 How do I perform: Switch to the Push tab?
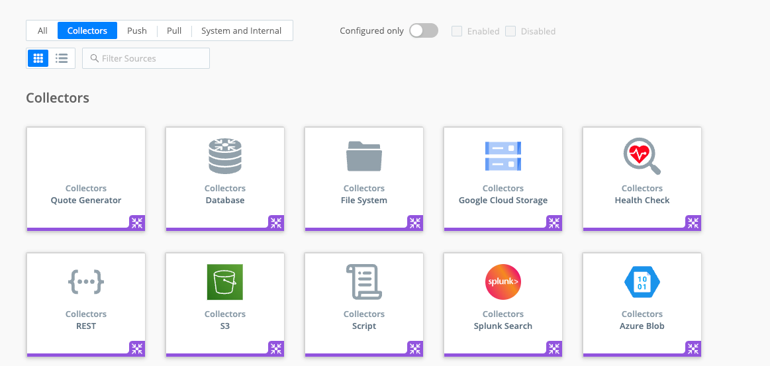[x=137, y=30]
